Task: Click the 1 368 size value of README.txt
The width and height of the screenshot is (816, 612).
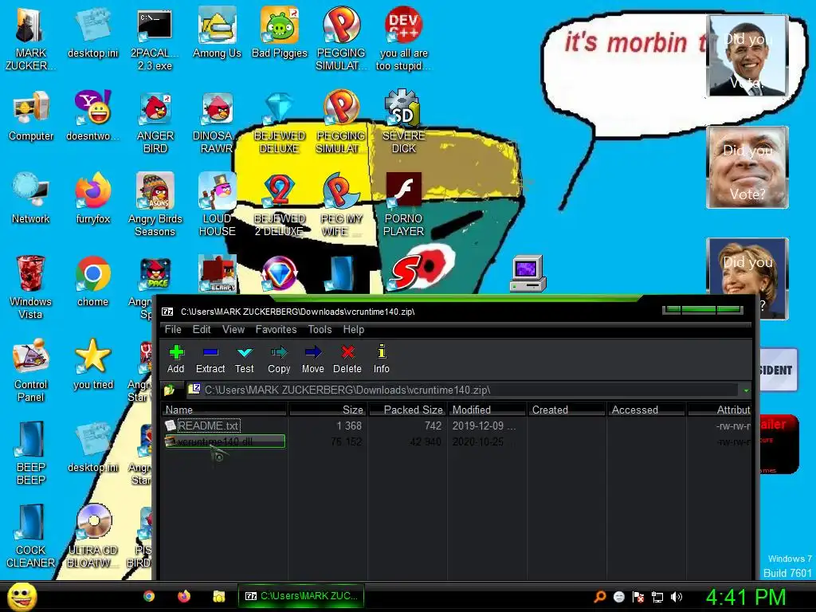Action: coord(349,426)
